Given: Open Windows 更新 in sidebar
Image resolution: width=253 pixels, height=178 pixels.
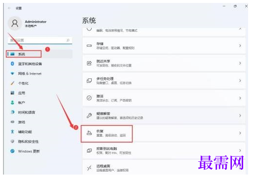Looking at the screenshot, I should tap(29, 151).
